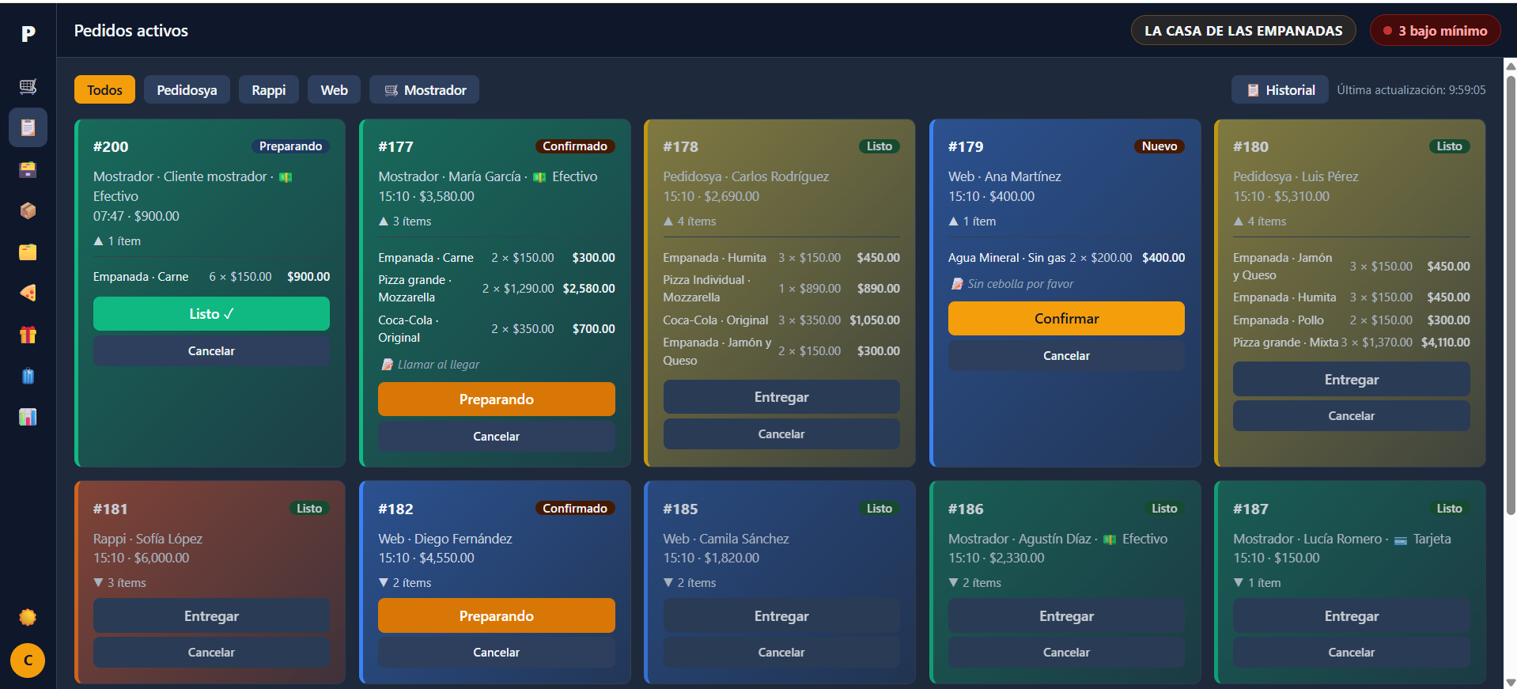Open the shopping cart icon in sidebar
The width and height of the screenshot is (1517, 689).
click(28, 86)
